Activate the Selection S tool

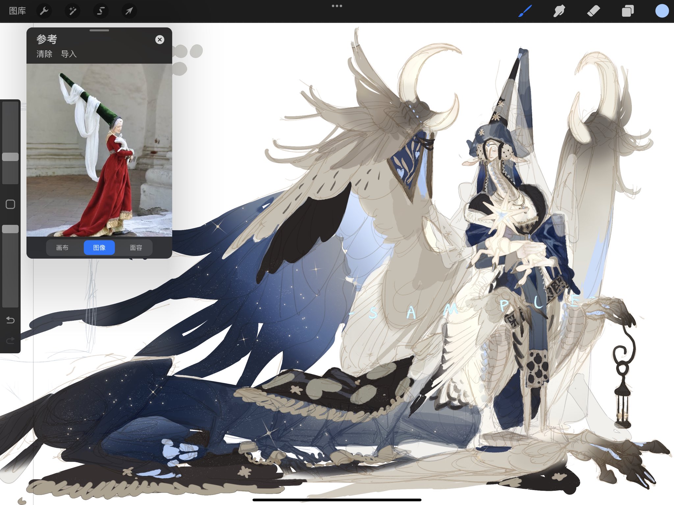tap(101, 11)
